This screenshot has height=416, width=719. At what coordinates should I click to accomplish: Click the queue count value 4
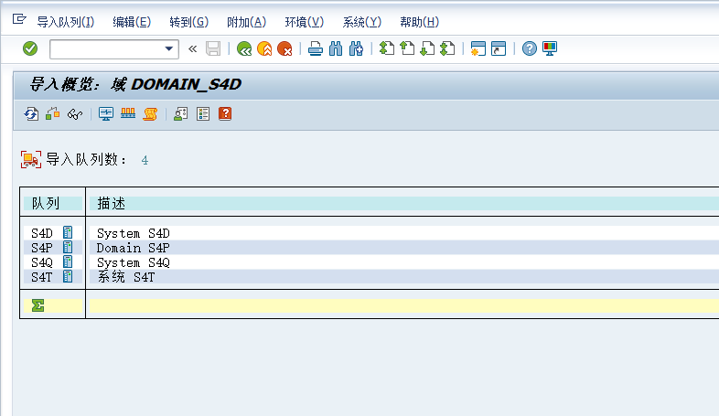[145, 160]
